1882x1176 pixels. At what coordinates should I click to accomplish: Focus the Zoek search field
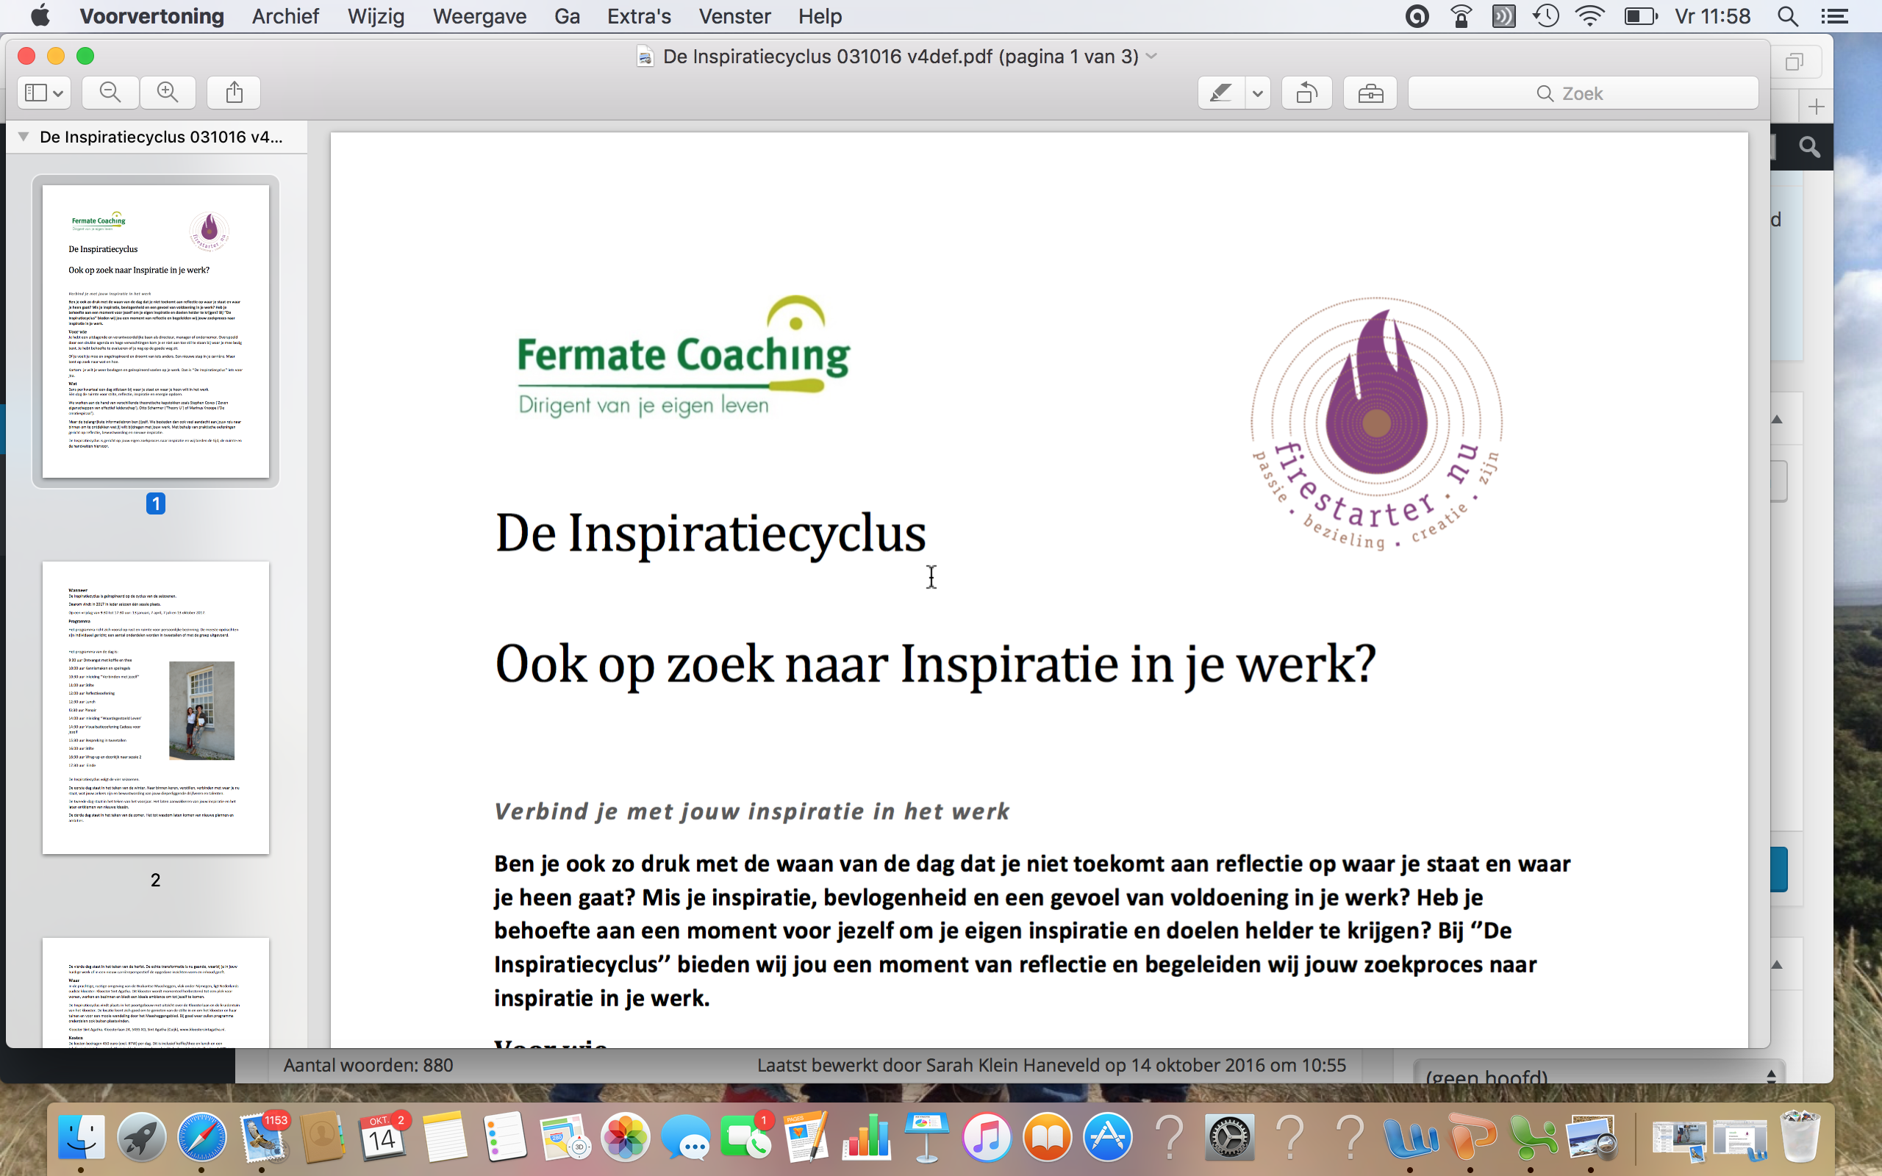(1584, 93)
